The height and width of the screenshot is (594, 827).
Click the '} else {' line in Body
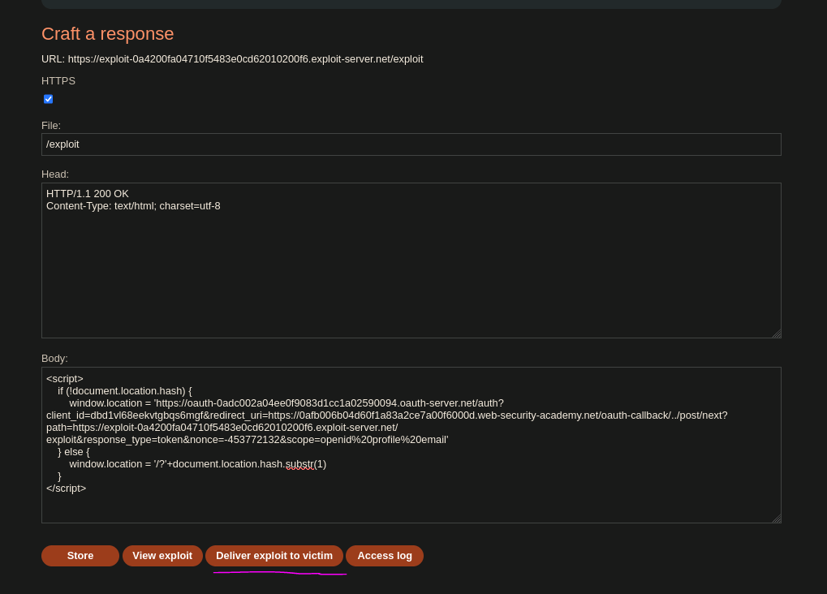pyautogui.click(x=74, y=452)
